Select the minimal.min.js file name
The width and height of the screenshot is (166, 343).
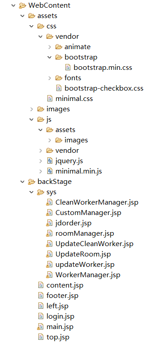(79, 171)
